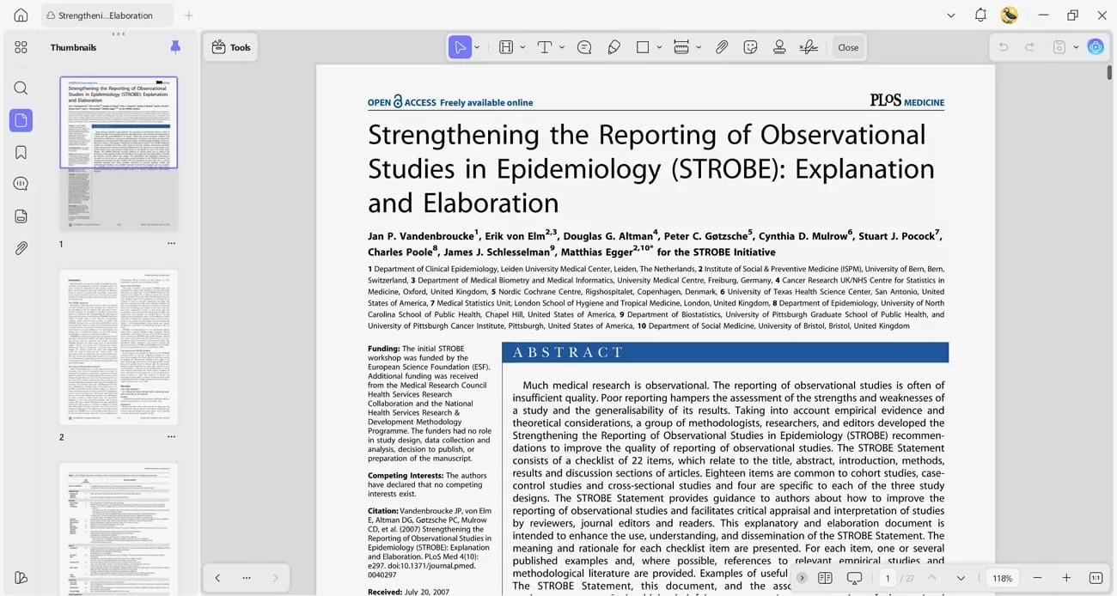Open page 2 thumbnail

[x=119, y=348]
